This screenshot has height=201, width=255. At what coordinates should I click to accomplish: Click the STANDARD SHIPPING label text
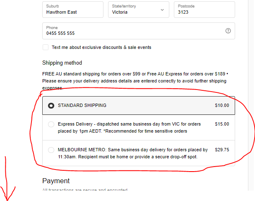(82, 105)
